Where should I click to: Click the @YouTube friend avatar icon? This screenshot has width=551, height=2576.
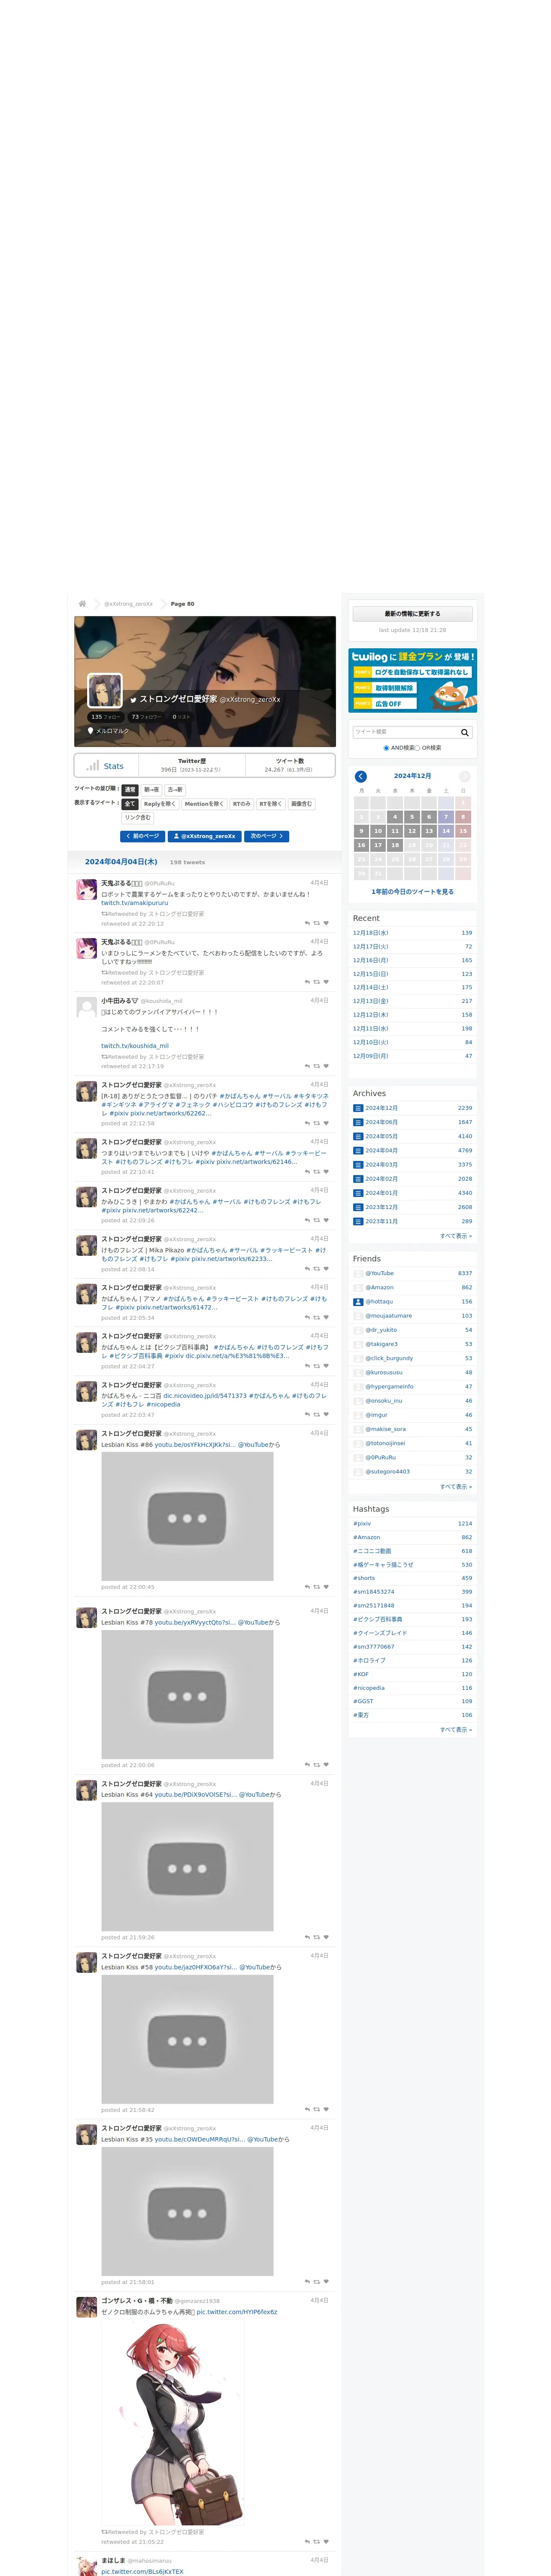point(358,1273)
